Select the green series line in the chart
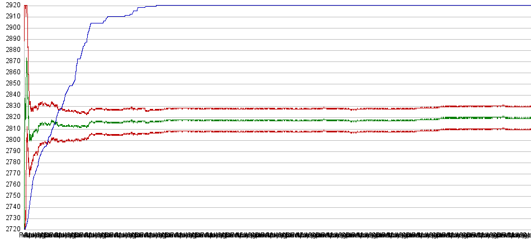 tap(279, 120)
